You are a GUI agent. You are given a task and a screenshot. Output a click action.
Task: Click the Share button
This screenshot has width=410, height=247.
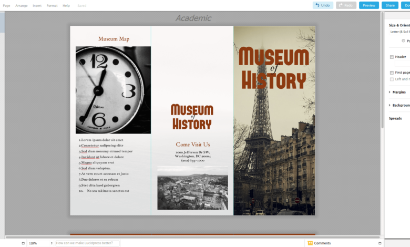tap(390, 5)
